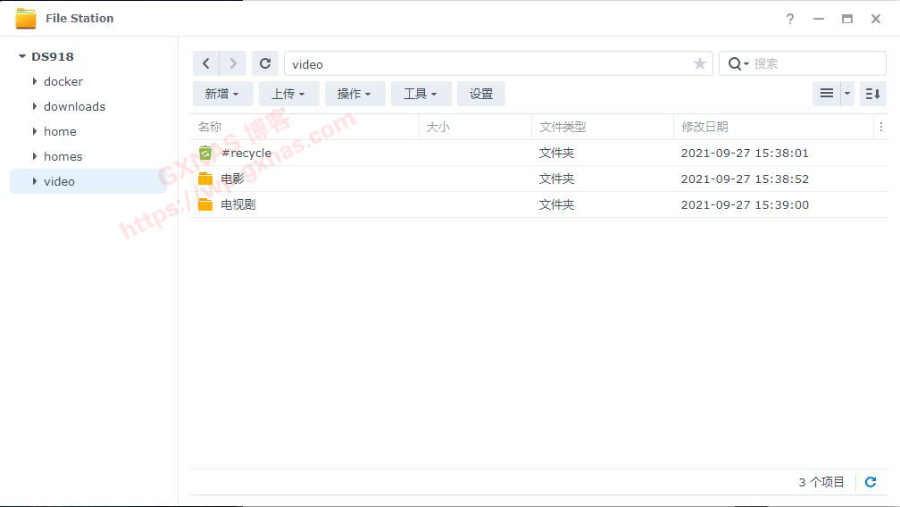
Task: Open the 工具 dropdown menu
Action: tap(421, 94)
